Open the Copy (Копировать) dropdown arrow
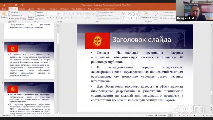213x120 pixels. pos(21,16)
